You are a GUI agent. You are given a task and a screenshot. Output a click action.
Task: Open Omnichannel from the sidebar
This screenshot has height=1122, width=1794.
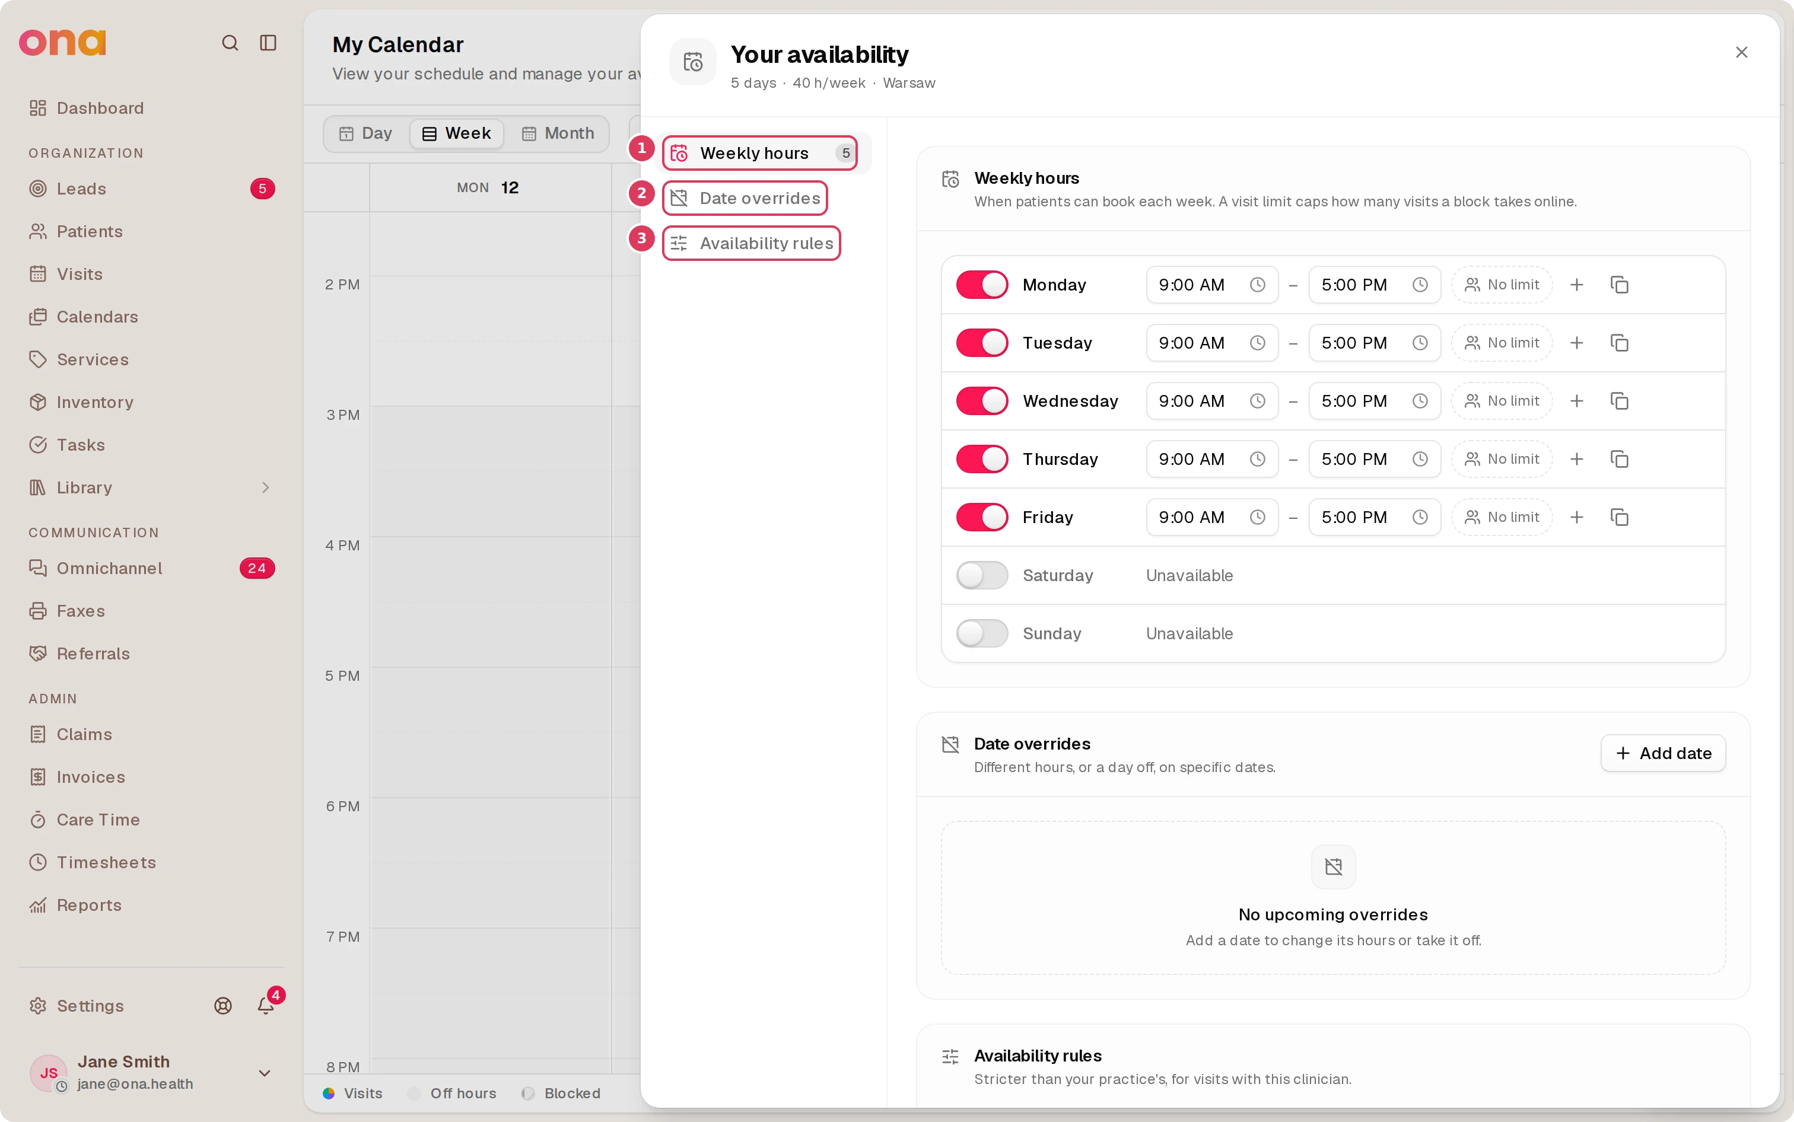(151, 569)
